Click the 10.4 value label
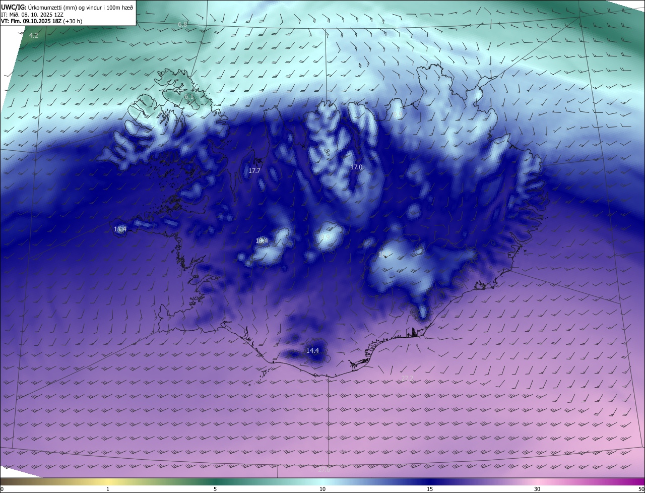Image resolution: width=645 pixels, height=493 pixels. (262, 241)
